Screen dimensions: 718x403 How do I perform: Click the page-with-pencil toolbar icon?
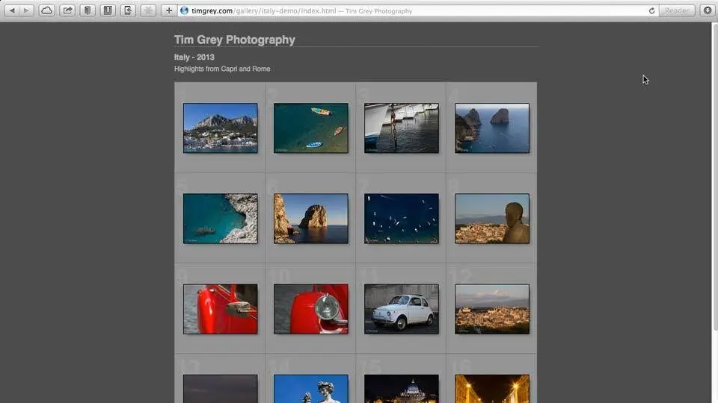point(128,10)
